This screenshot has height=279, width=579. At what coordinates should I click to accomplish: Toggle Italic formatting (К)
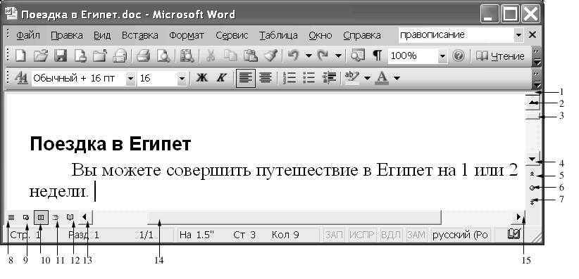coord(221,78)
